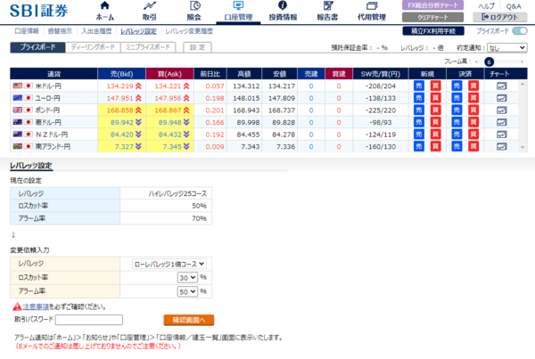Viewport: 535px width, 359px height.
Task: Click the SW売/買(円) column header
Action: click(x=381, y=74)
